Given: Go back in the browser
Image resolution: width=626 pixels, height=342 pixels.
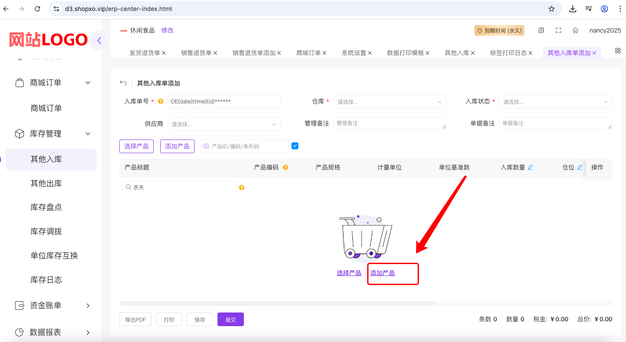Looking at the screenshot, I should coord(6,9).
